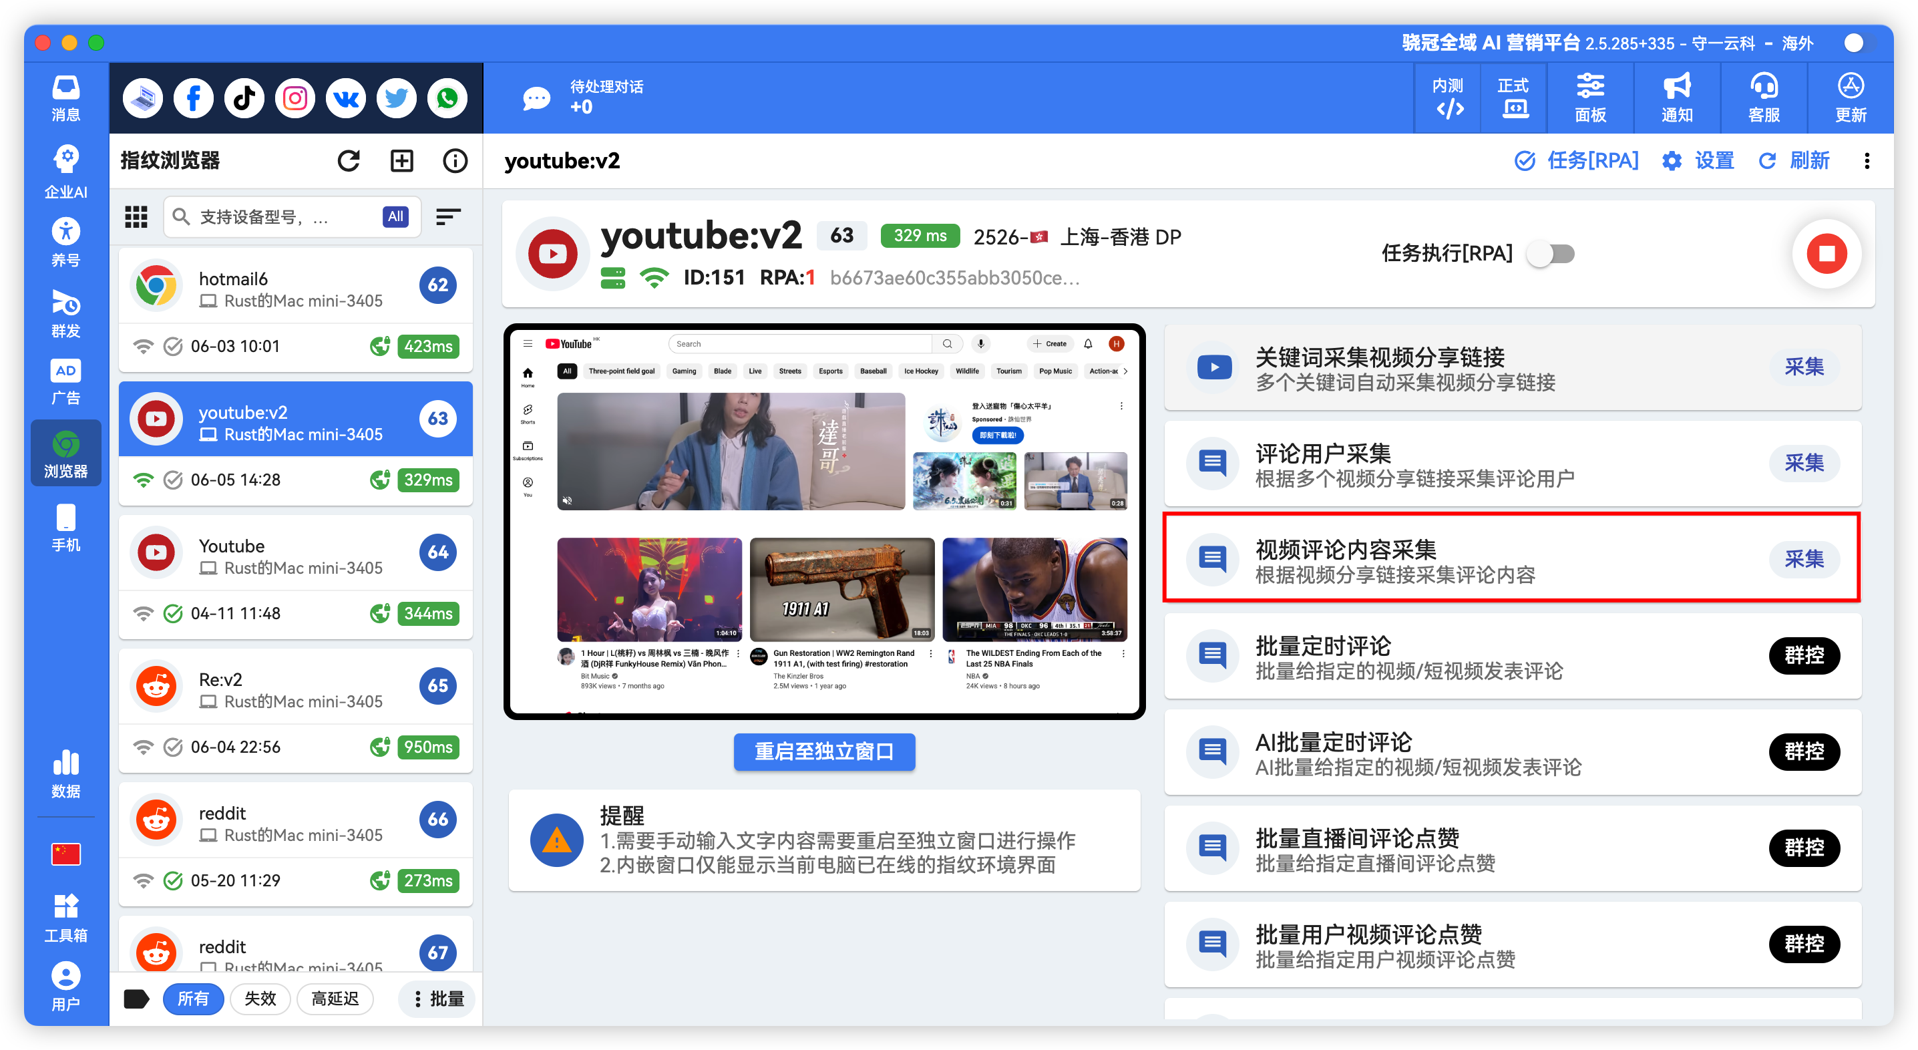Click 423ms latency badge for hotmail6

point(428,346)
